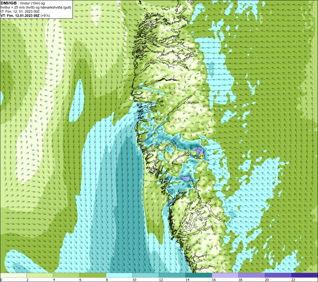The height and width of the screenshot is (282, 318).
Task: Click the 10–12 m/s cyan legend swatch
Action: click(146, 275)
